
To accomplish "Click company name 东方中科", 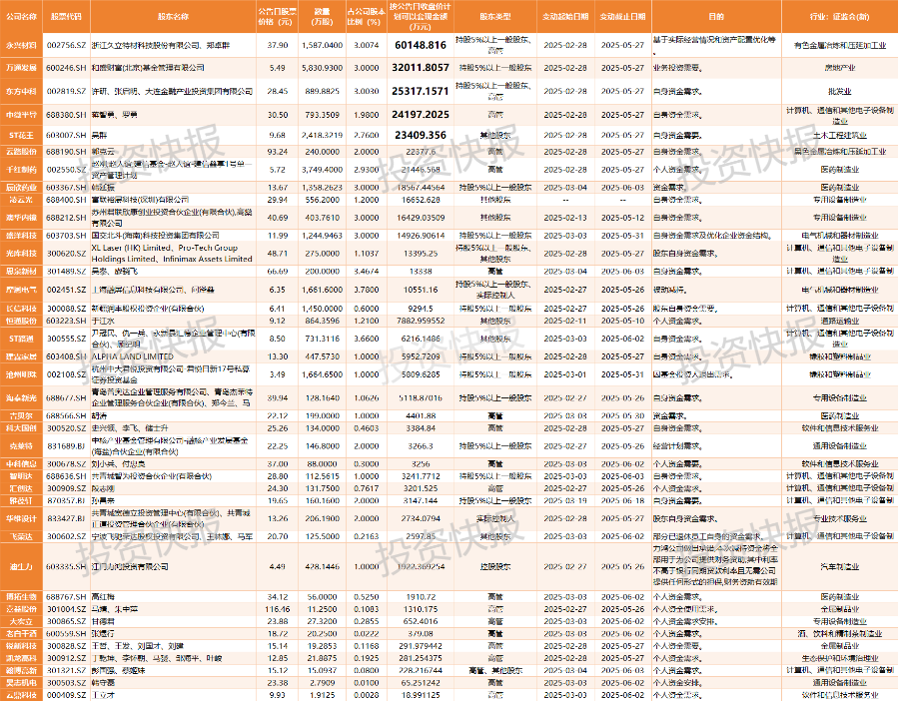I will coord(22,91).
